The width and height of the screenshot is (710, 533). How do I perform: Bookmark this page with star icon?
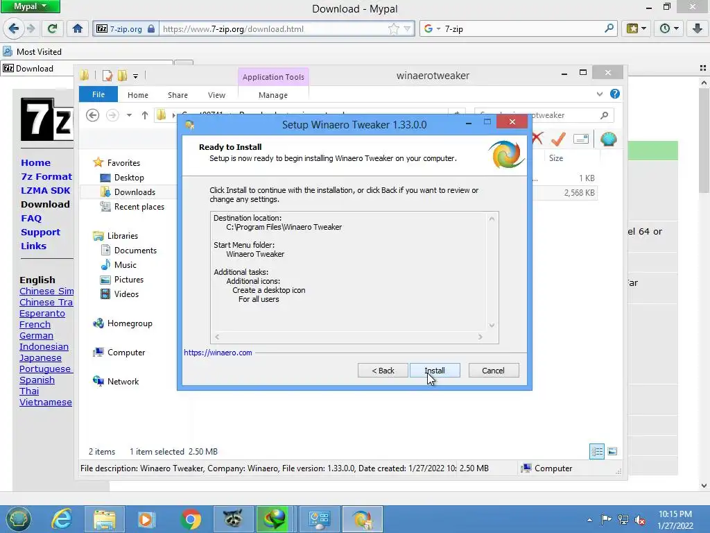pyautogui.click(x=394, y=29)
